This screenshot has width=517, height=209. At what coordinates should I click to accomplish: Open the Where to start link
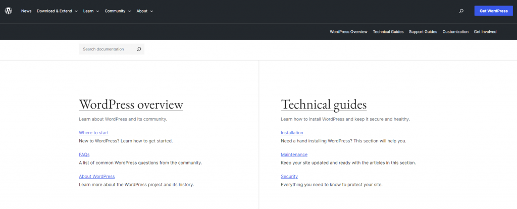pyautogui.click(x=93, y=133)
